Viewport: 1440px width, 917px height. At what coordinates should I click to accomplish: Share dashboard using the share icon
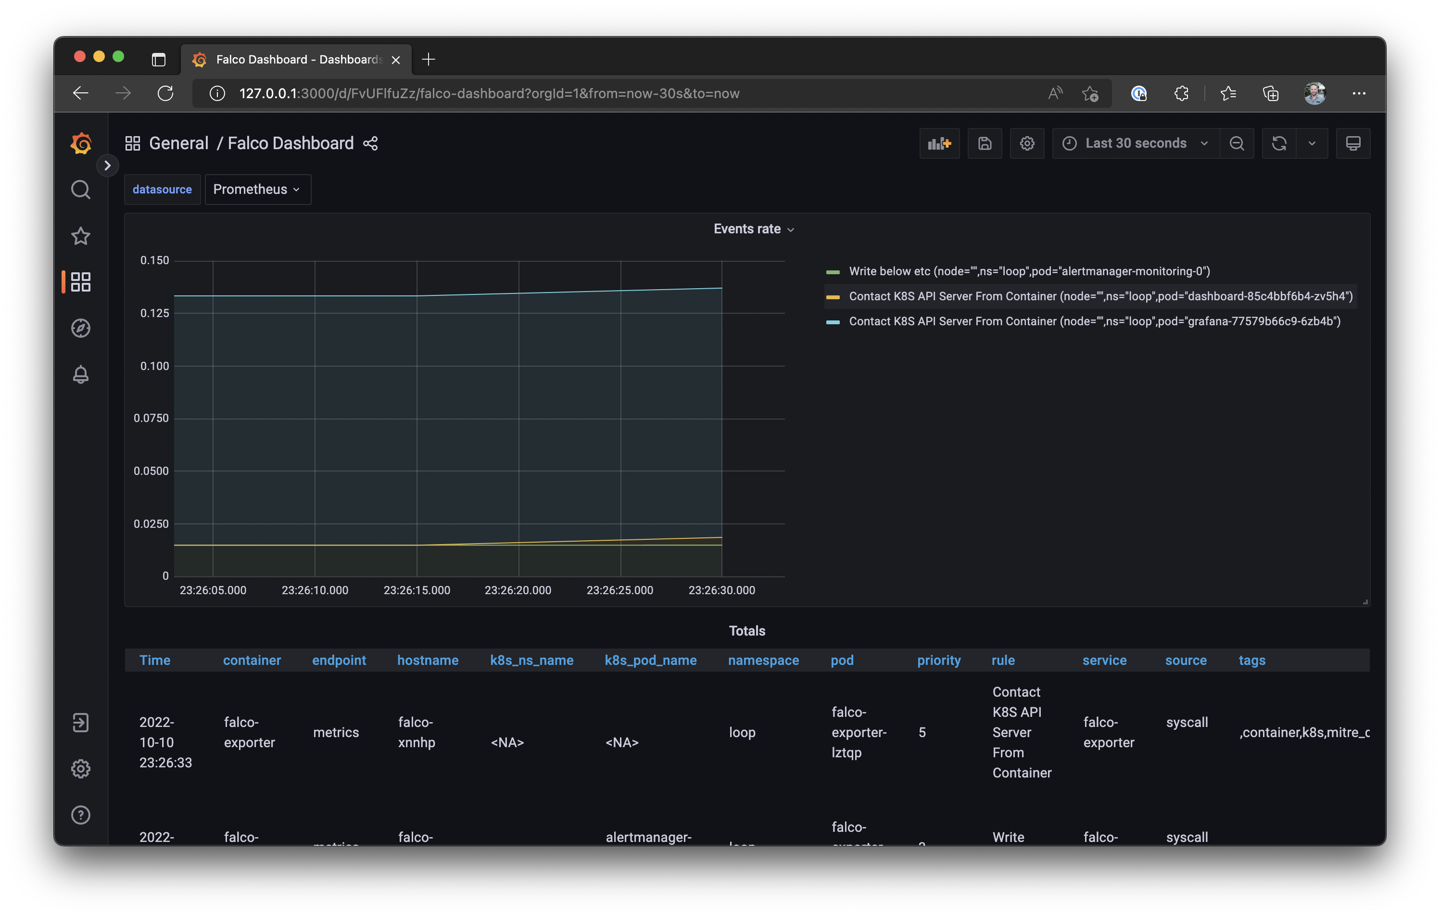(370, 143)
